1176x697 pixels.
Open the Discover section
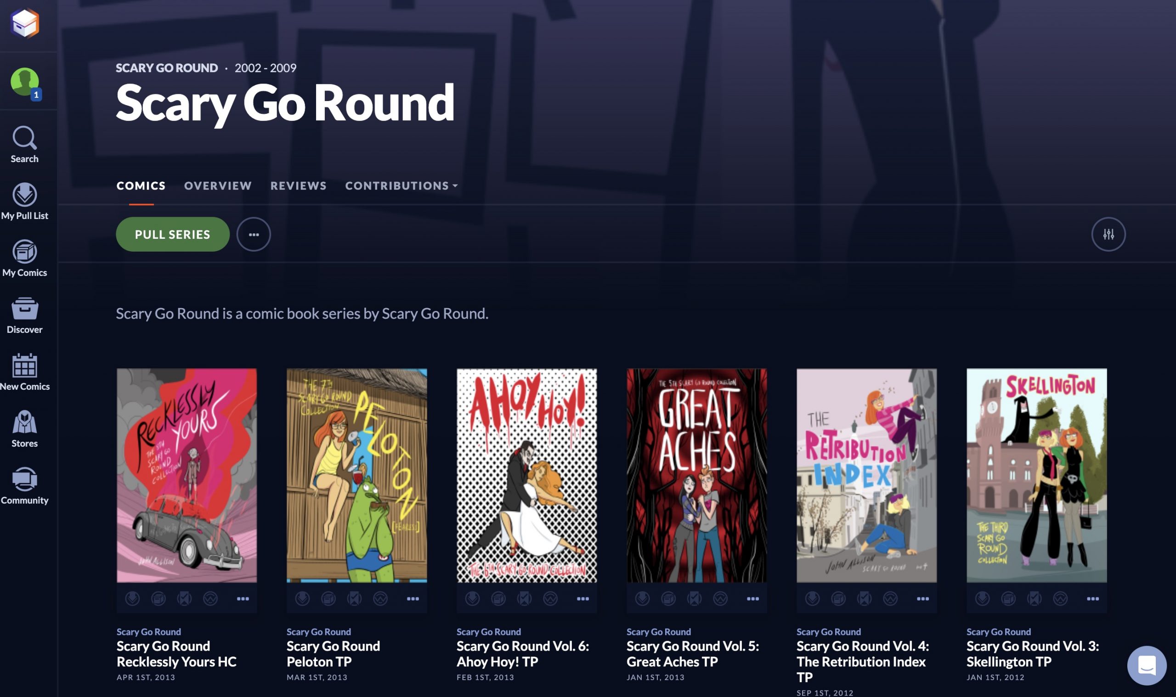point(24,315)
